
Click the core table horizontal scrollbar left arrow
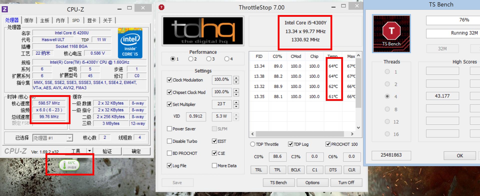pyautogui.click(x=253, y=134)
